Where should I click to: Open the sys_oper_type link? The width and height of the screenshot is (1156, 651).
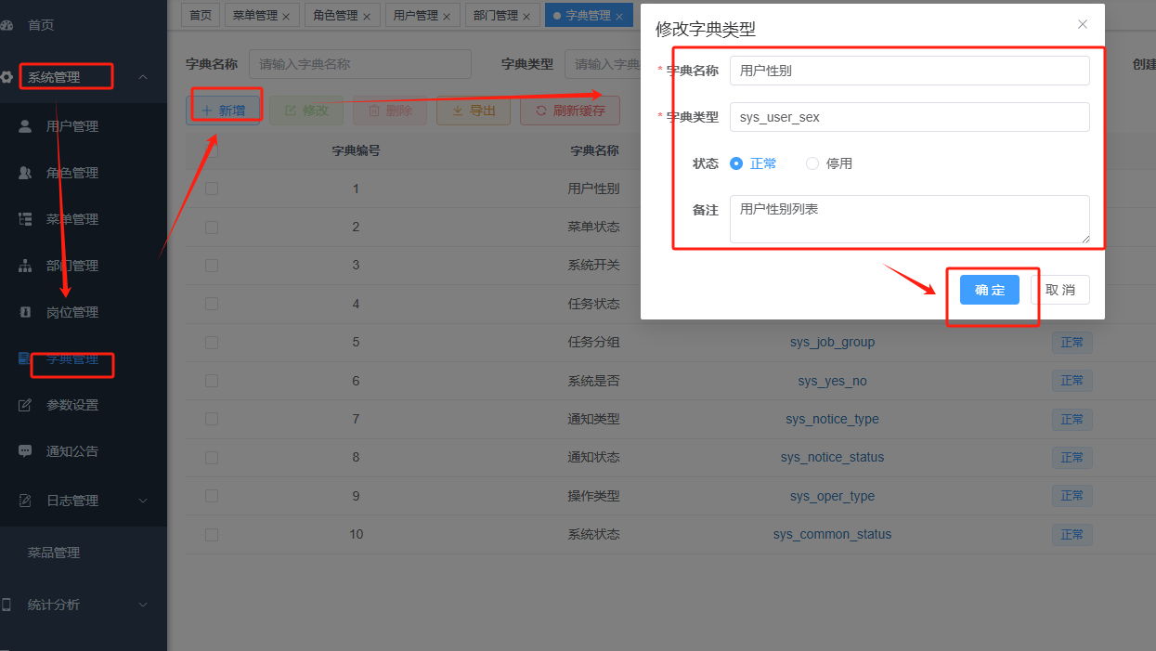point(832,496)
